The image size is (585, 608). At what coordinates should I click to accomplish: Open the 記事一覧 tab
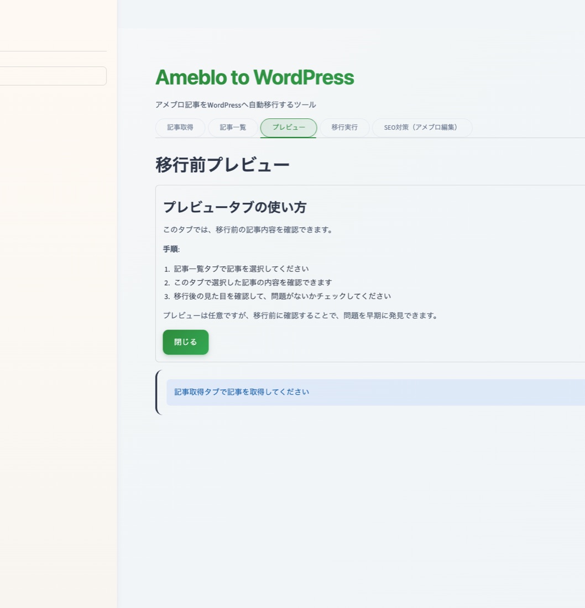233,127
